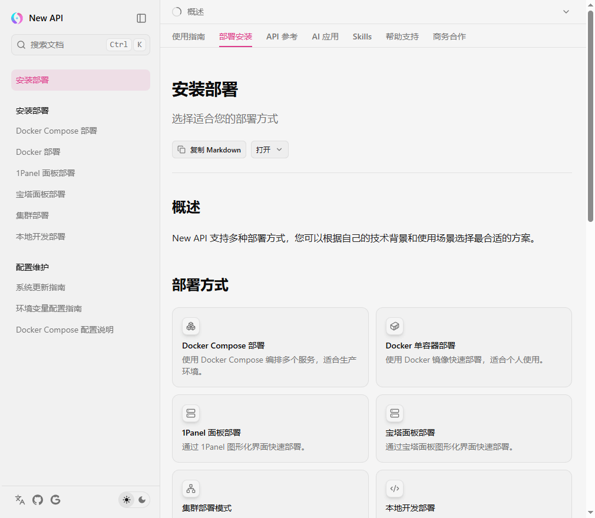Click the 本地开发部署 code icon

point(395,489)
